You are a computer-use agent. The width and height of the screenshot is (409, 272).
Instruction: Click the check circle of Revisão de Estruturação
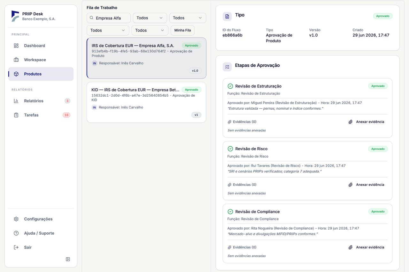coord(230,86)
